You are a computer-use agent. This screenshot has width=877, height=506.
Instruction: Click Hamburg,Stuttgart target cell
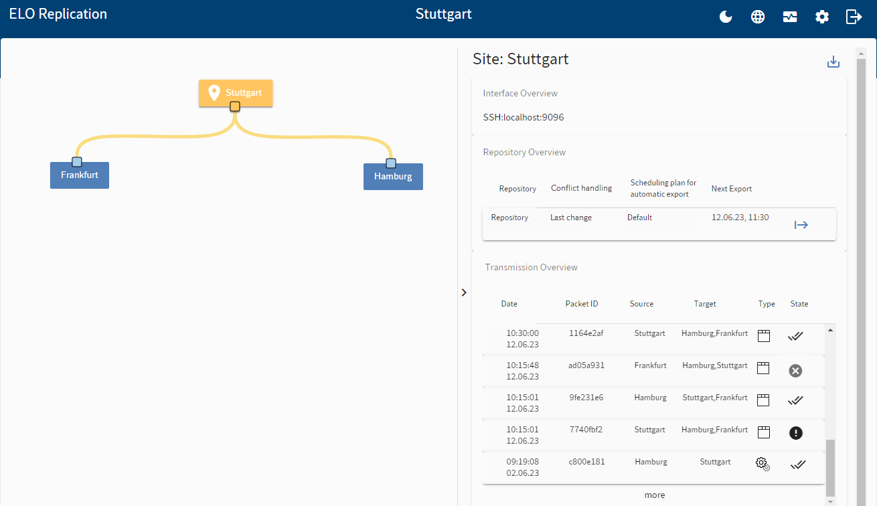tap(714, 365)
